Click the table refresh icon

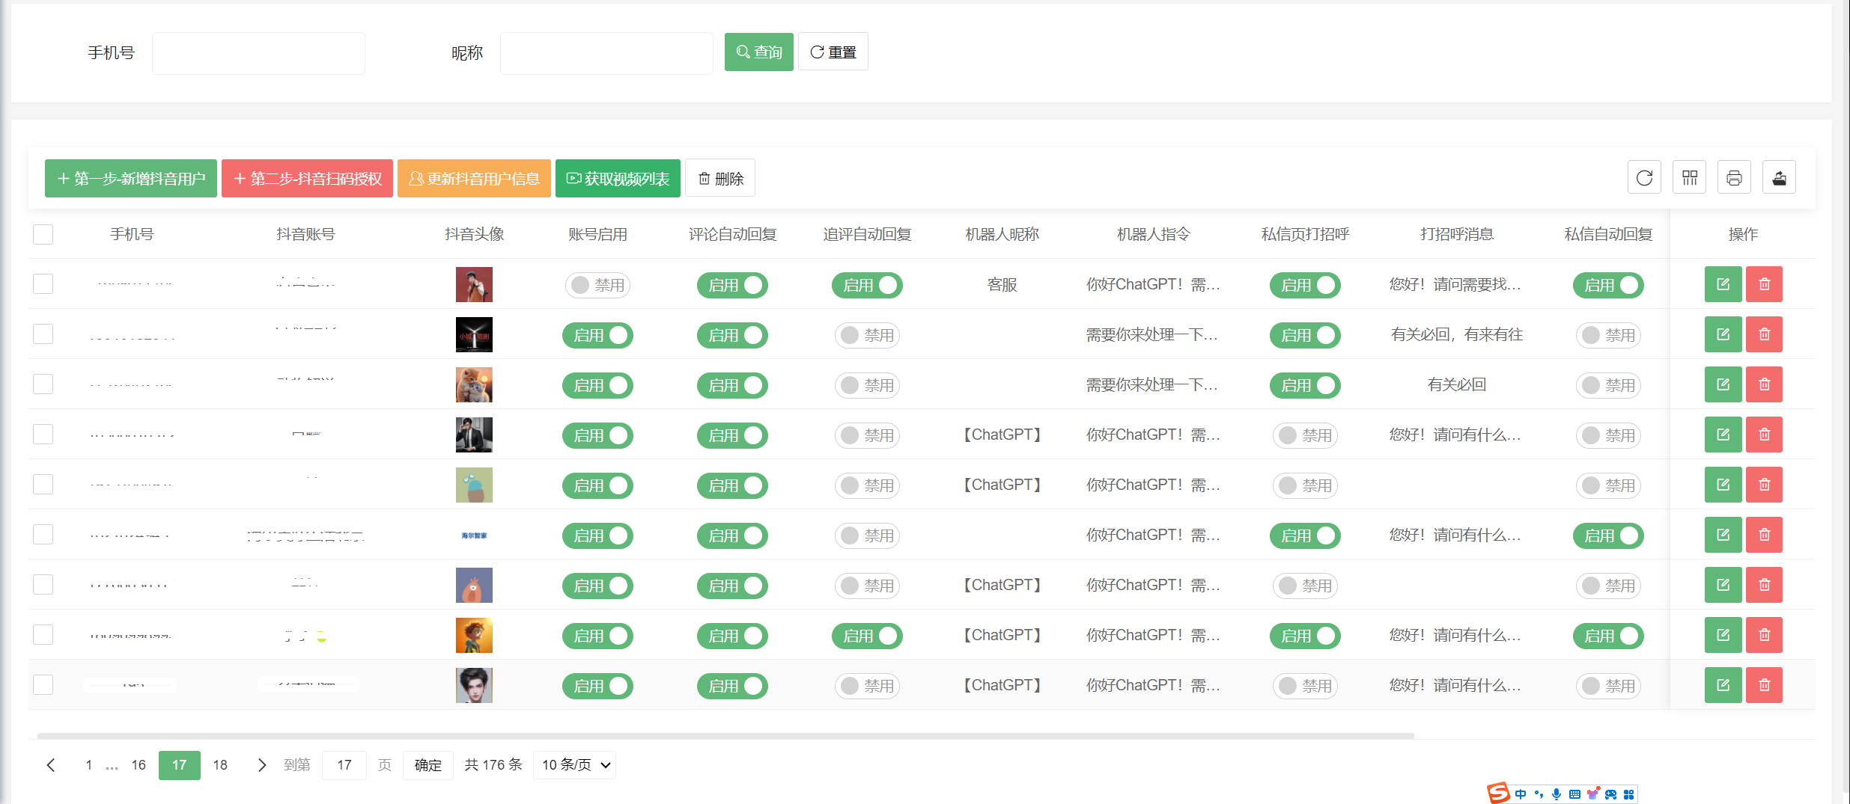1644,178
